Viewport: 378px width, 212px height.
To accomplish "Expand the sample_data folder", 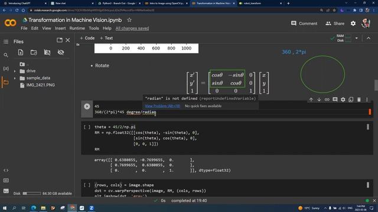I will pos(15,78).
